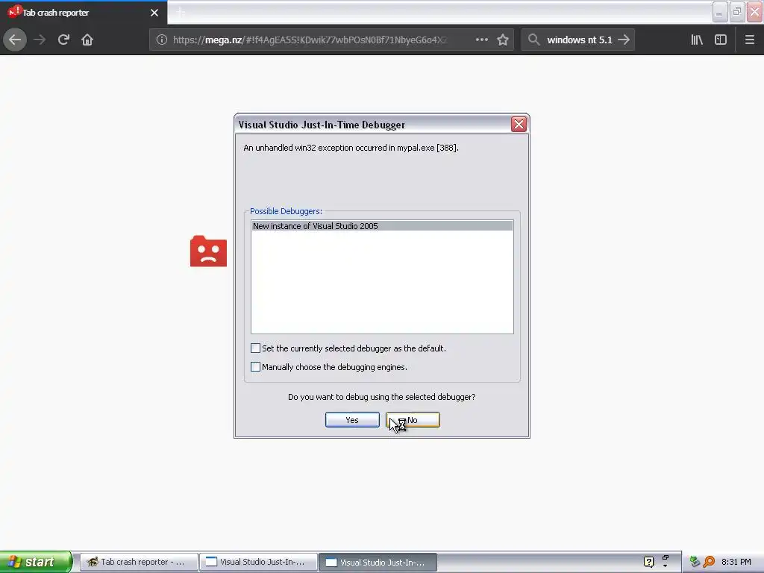
Task: Open the network connection tray icon
Action: (695, 562)
